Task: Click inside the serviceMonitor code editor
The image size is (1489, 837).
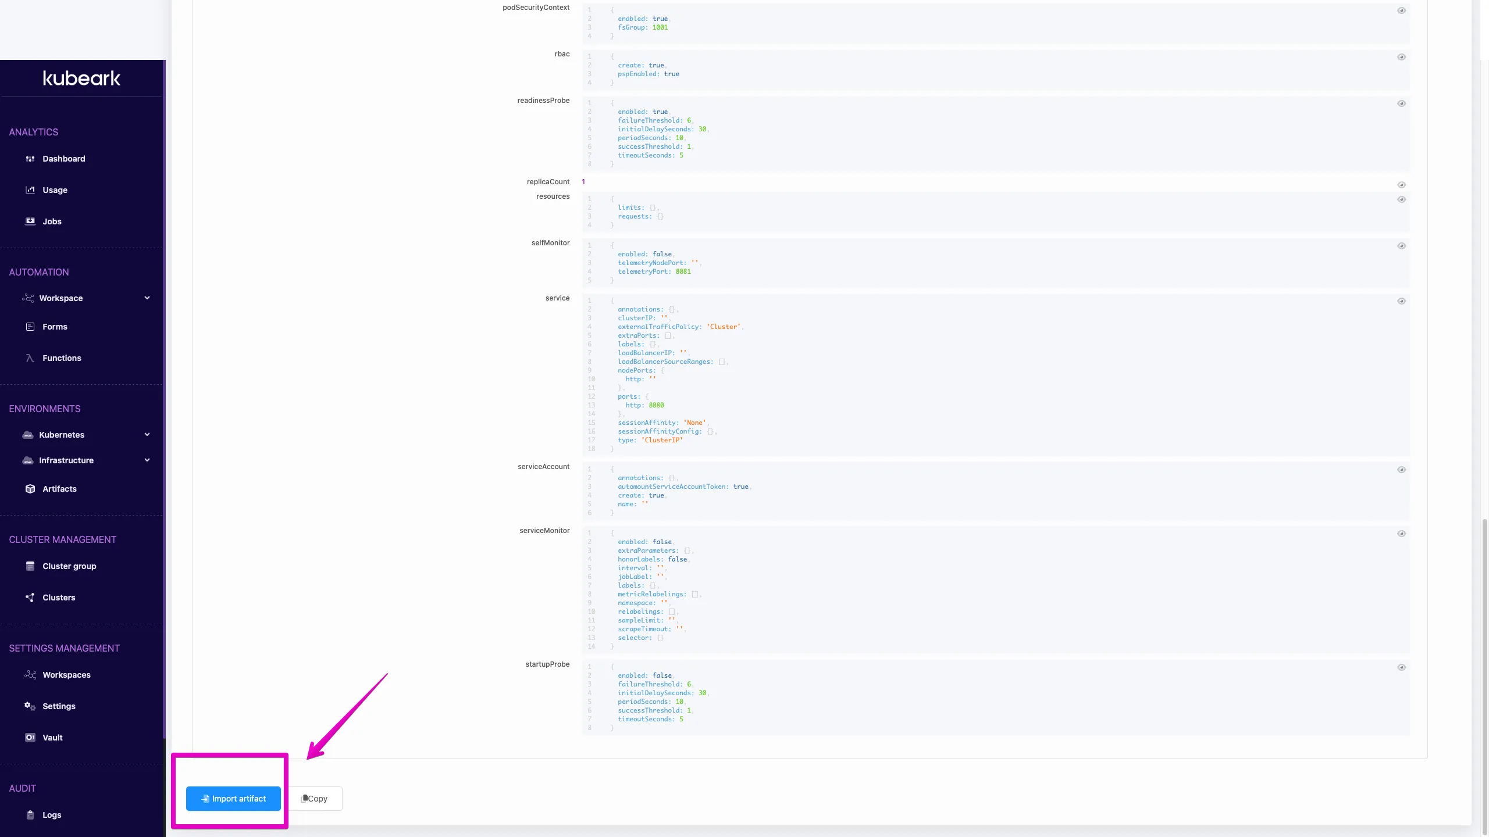Action: [996, 590]
